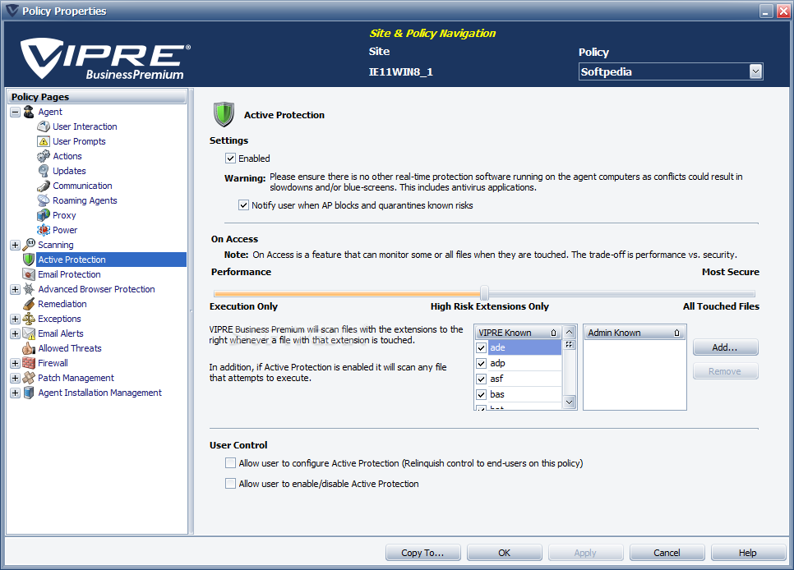Click the VIPRE Known column header

pos(518,333)
